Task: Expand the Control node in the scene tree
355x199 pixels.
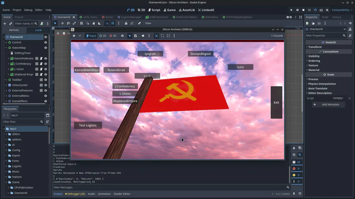Action: [6, 42]
